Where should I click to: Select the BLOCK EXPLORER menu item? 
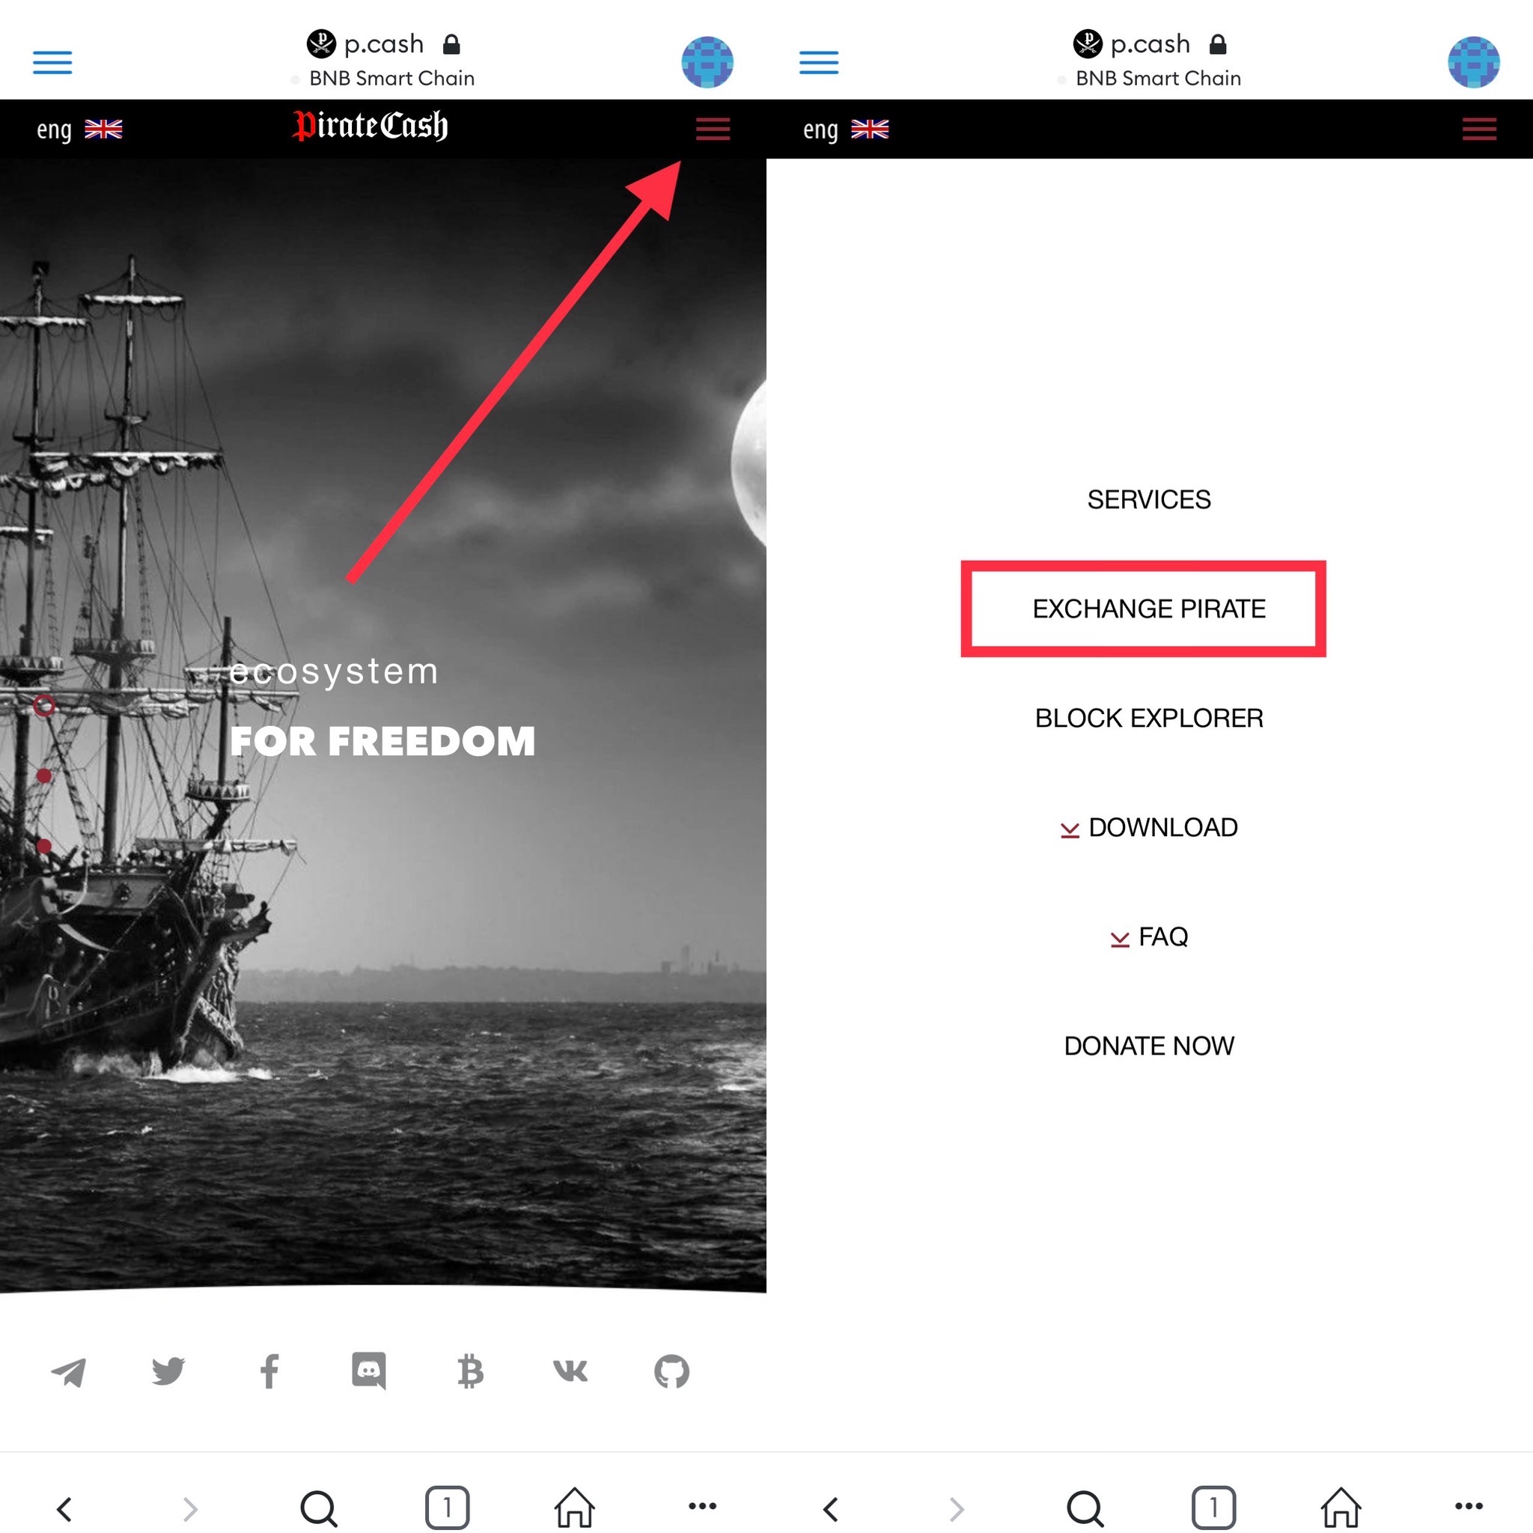pos(1149,718)
